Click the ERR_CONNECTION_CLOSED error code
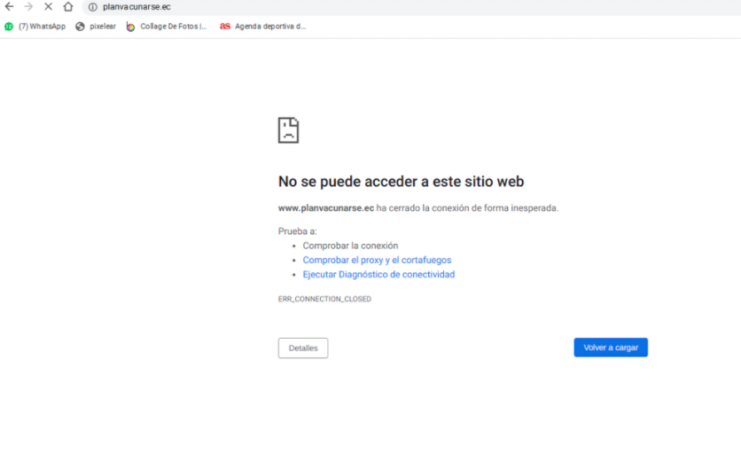This screenshot has width=741, height=453. (324, 300)
